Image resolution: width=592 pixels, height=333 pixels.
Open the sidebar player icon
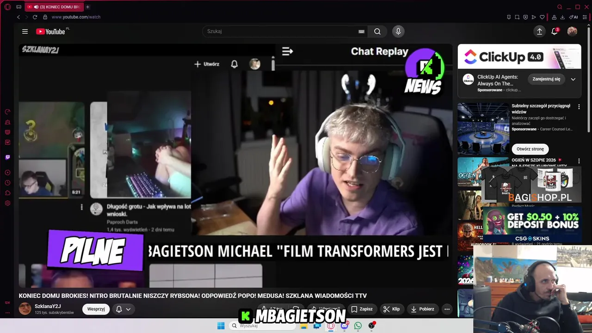tap(7, 173)
